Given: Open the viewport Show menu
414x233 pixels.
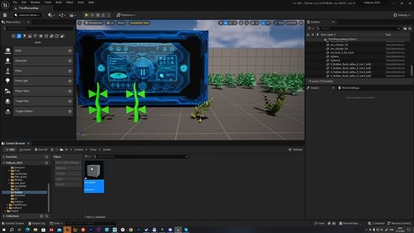Looking at the screenshot, I should [121, 23].
